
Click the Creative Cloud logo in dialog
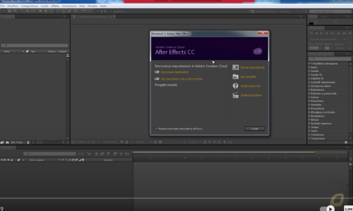coord(258,51)
